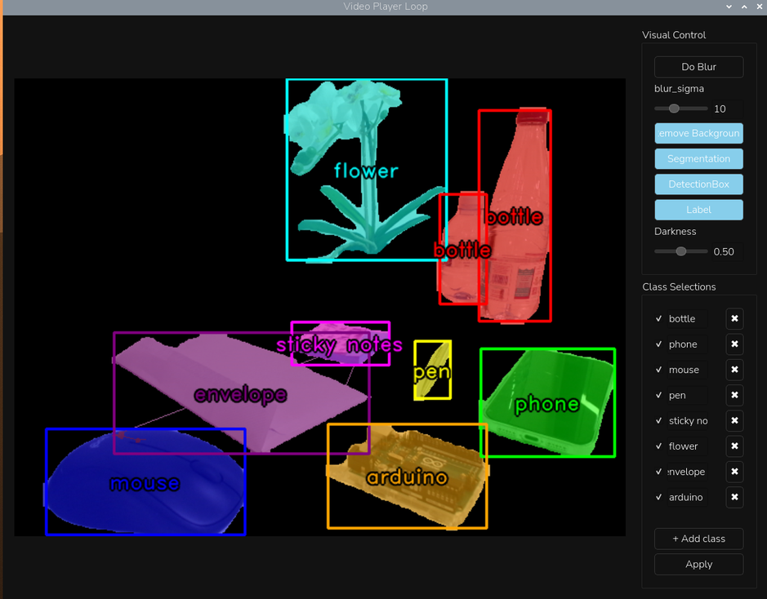Click the arduino label in the video
767x599 pixels.
(407, 477)
